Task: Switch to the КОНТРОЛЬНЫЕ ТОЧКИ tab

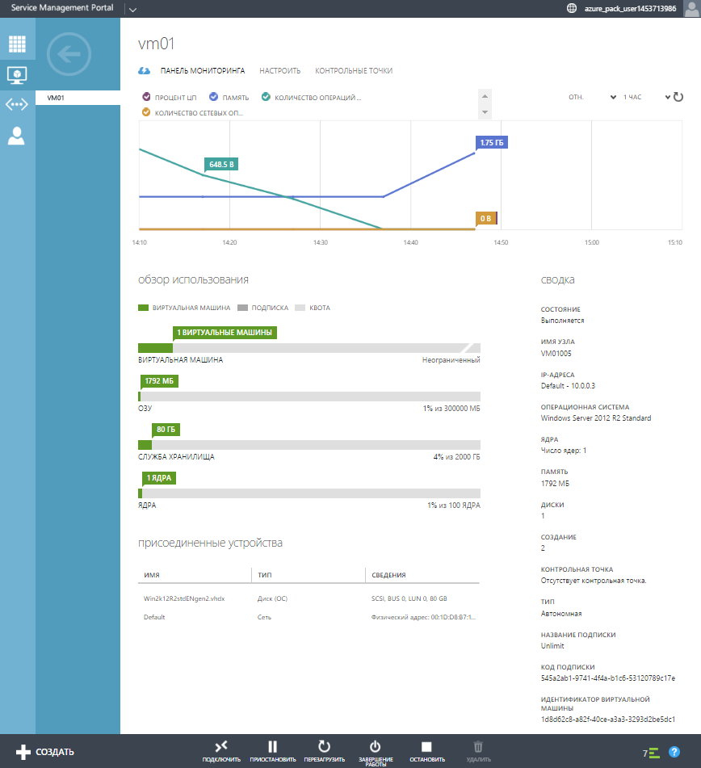Action: pyautogui.click(x=354, y=71)
